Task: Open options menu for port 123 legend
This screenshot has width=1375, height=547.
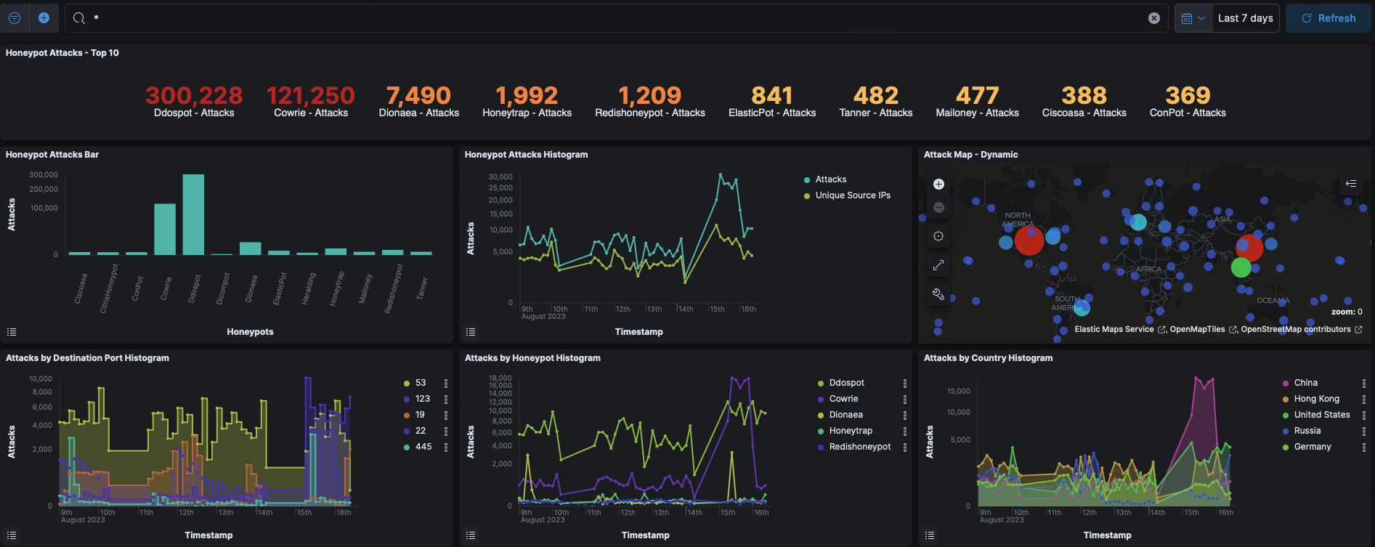Action: [x=446, y=399]
